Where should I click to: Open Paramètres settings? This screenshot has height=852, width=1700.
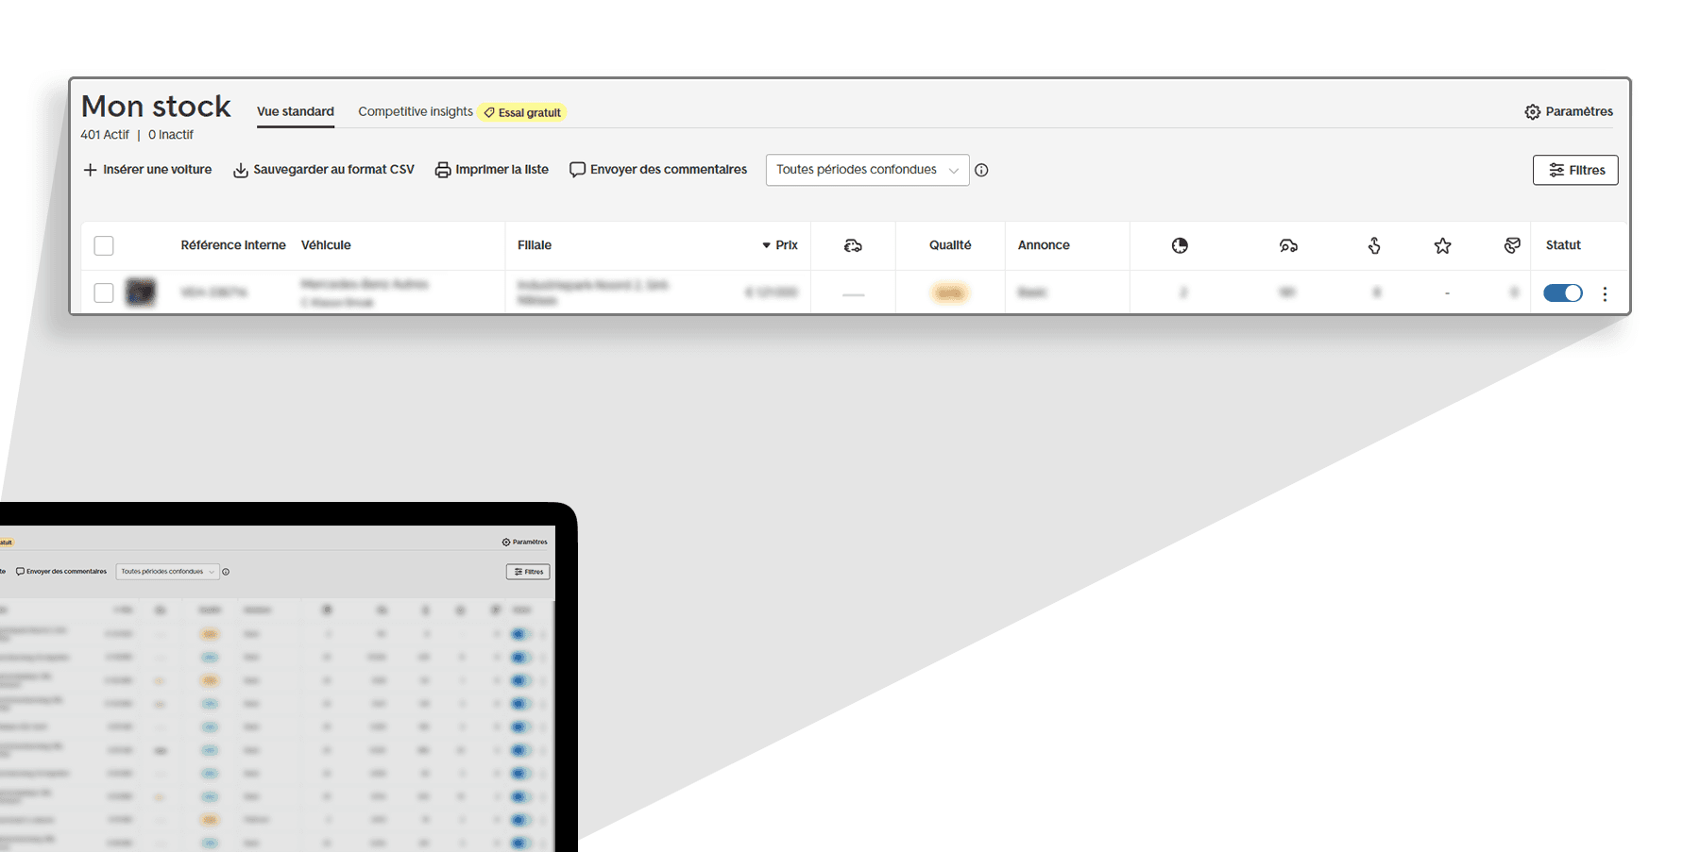click(1569, 111)
